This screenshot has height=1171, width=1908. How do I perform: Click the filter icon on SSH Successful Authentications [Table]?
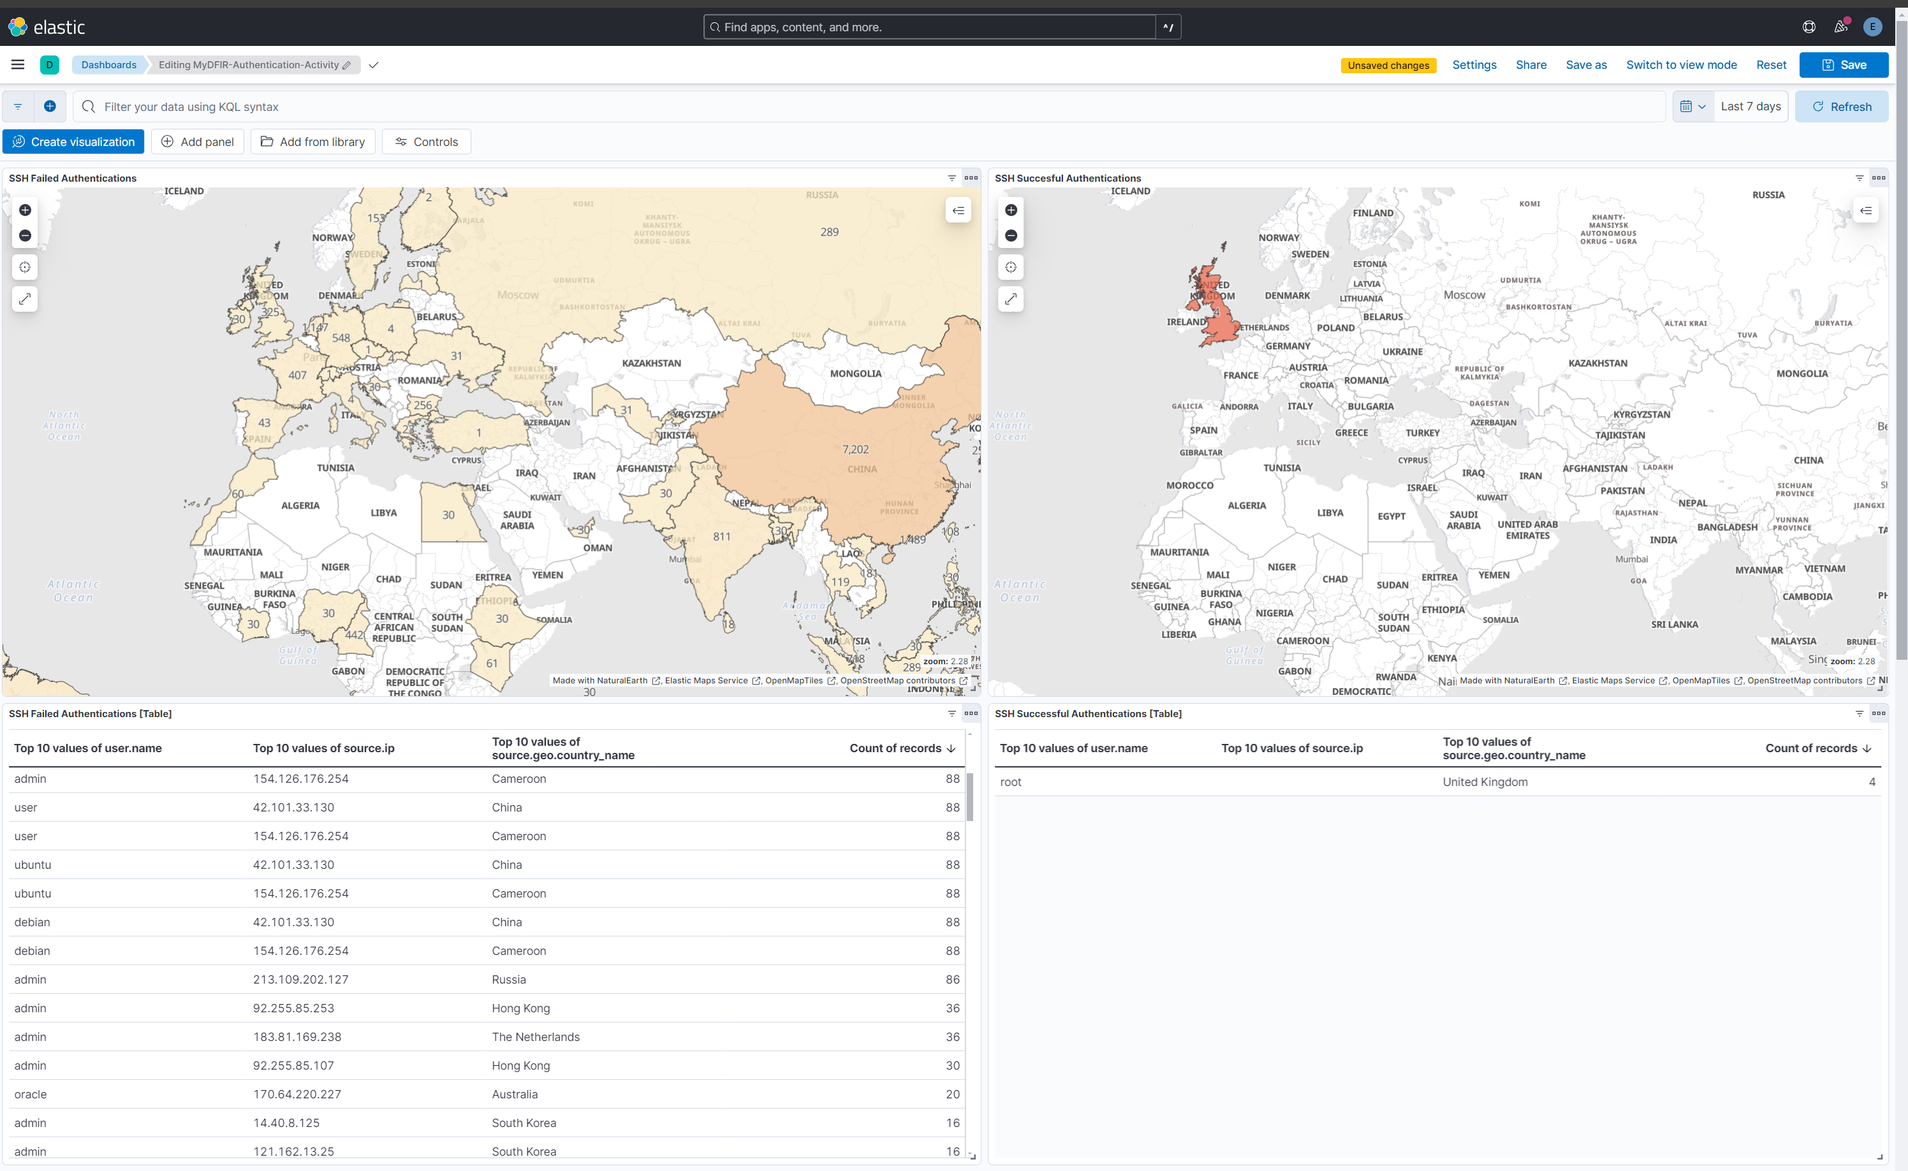[1858, 713]
